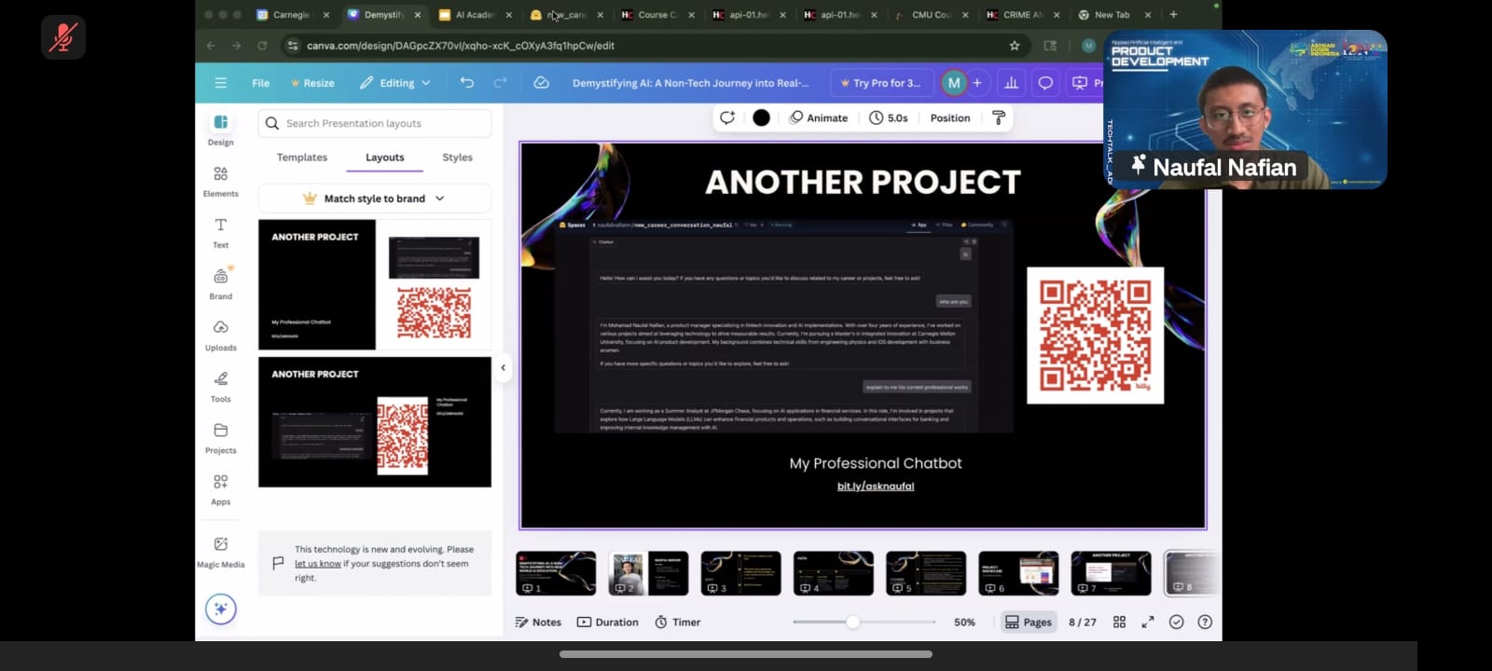The width and height of the screenshot is (1492, 671).
Task: Click the QR code on the slide
Action: pyautogui.click(x=1096, y=335)
